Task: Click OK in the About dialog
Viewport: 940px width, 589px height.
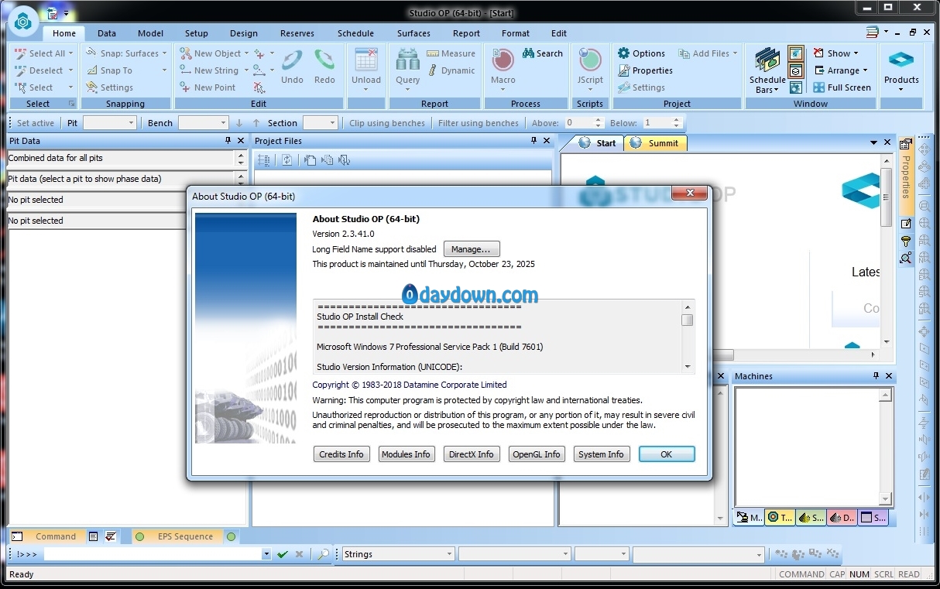Action: (667, 454)
